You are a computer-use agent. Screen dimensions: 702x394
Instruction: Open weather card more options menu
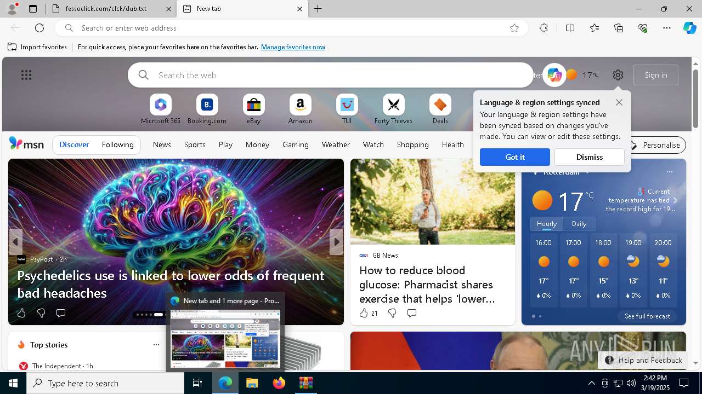[670, 172]
